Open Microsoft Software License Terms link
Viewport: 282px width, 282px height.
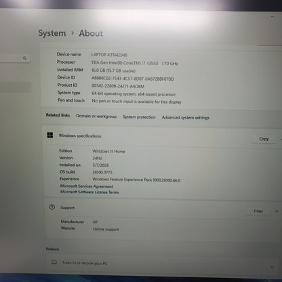[x=89, y=192]
